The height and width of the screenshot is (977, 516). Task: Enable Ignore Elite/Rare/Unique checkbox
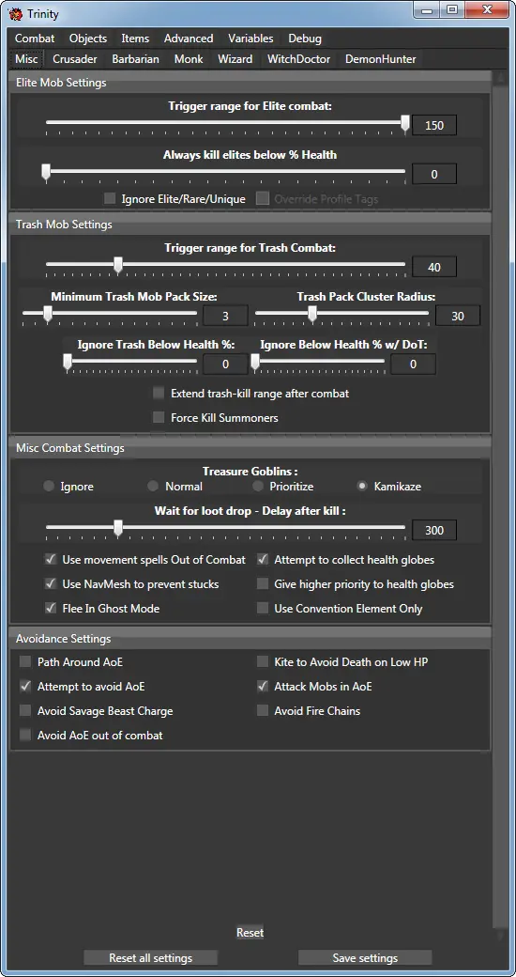coord(110,199)
